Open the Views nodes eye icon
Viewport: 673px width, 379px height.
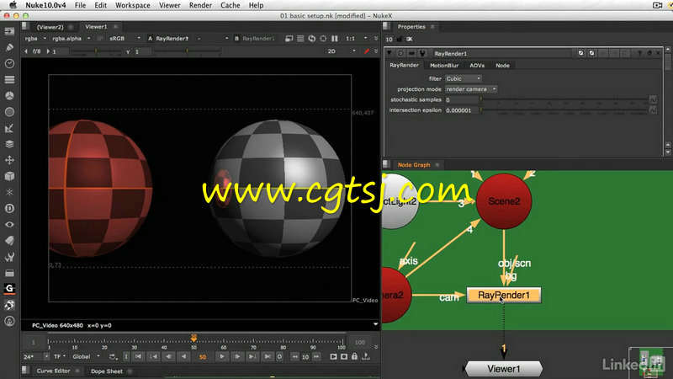point(9,224)
